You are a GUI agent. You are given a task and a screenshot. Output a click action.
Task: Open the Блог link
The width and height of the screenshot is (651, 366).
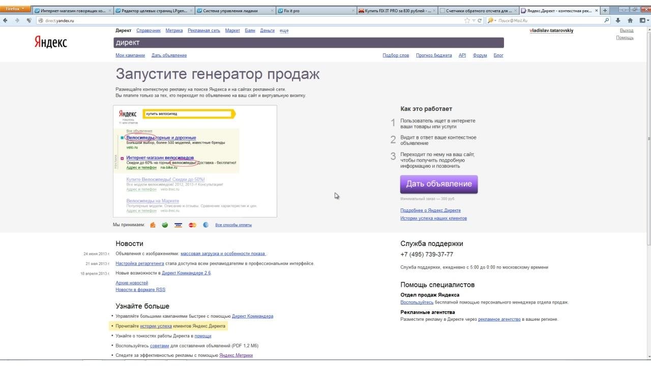pyautogui.click(x=498, y=55)
